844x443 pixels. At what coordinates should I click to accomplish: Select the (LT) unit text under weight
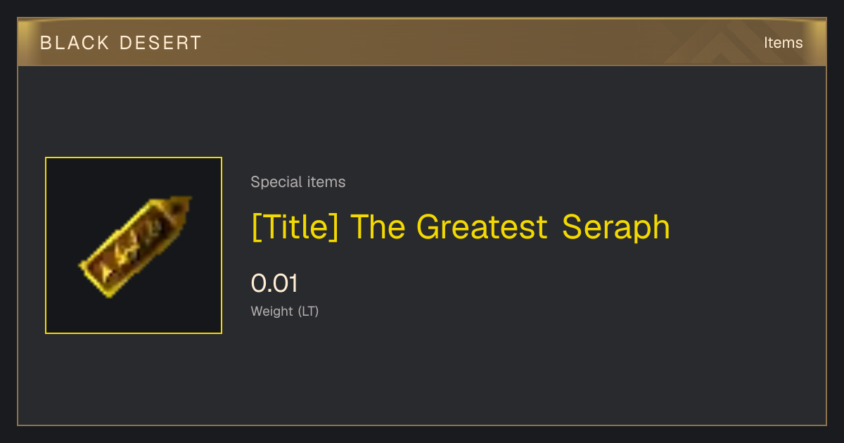tap(308, 311)
